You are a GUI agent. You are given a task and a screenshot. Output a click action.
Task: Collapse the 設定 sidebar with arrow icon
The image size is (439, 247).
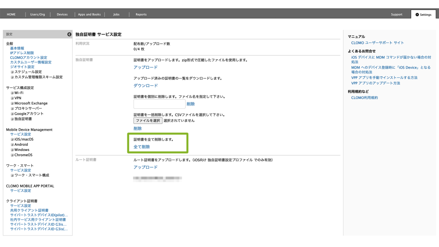(69, 34)
